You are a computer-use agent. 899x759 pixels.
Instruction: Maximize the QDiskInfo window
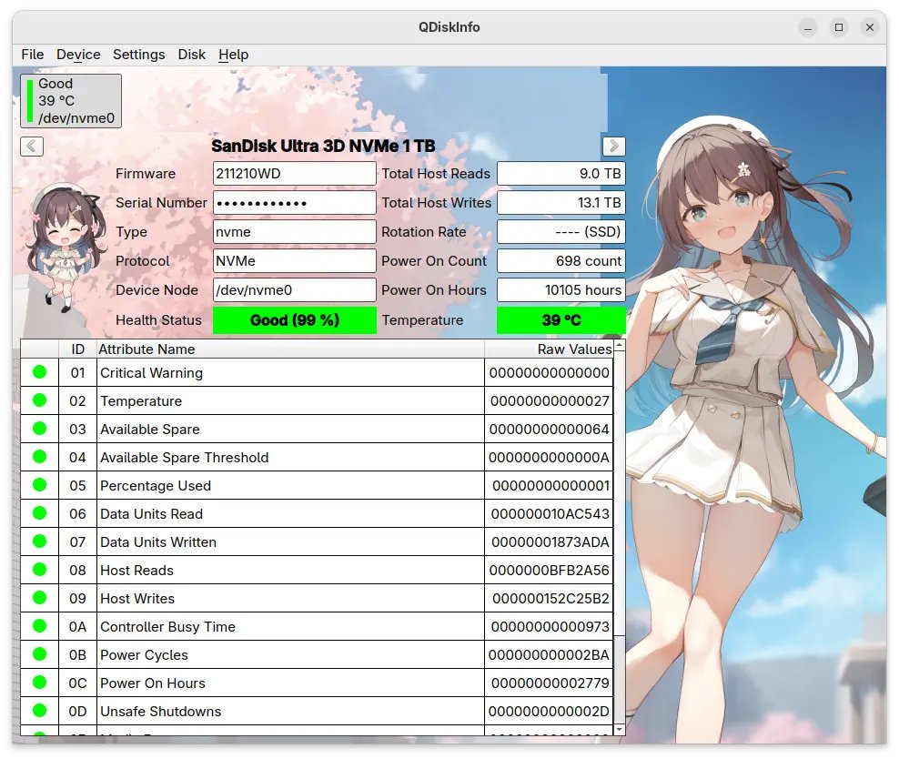(839, 27)
